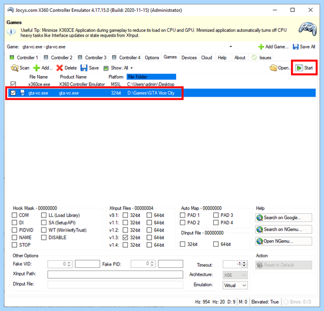324x311 pixels.
Task: Expand the Show: All dropdown
Action: tap(131, 68)
